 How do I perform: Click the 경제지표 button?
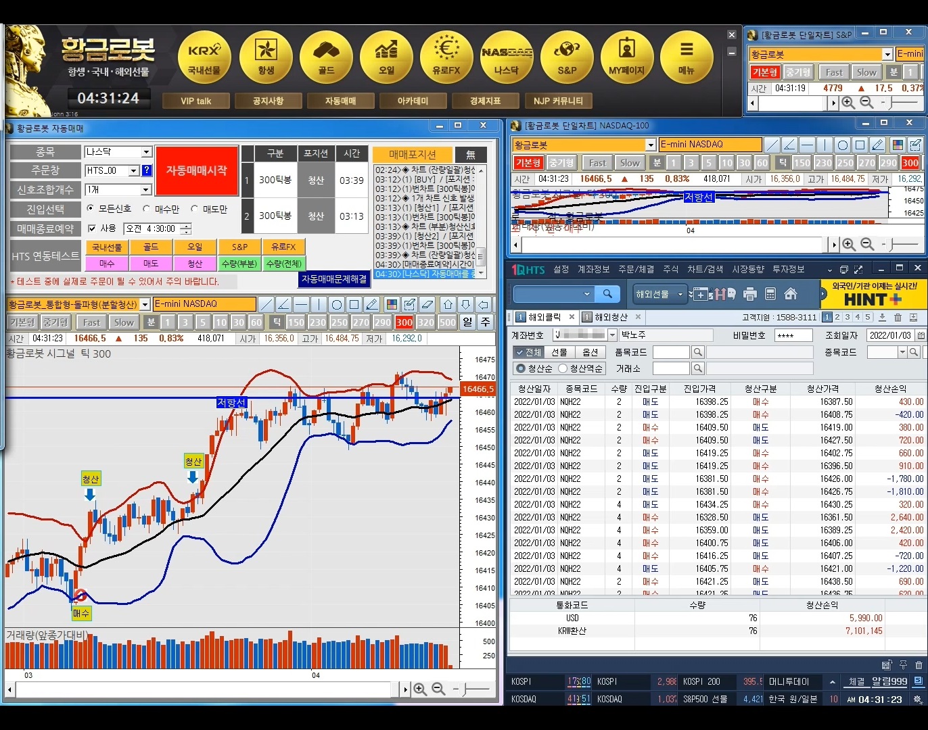coord(485,101)
